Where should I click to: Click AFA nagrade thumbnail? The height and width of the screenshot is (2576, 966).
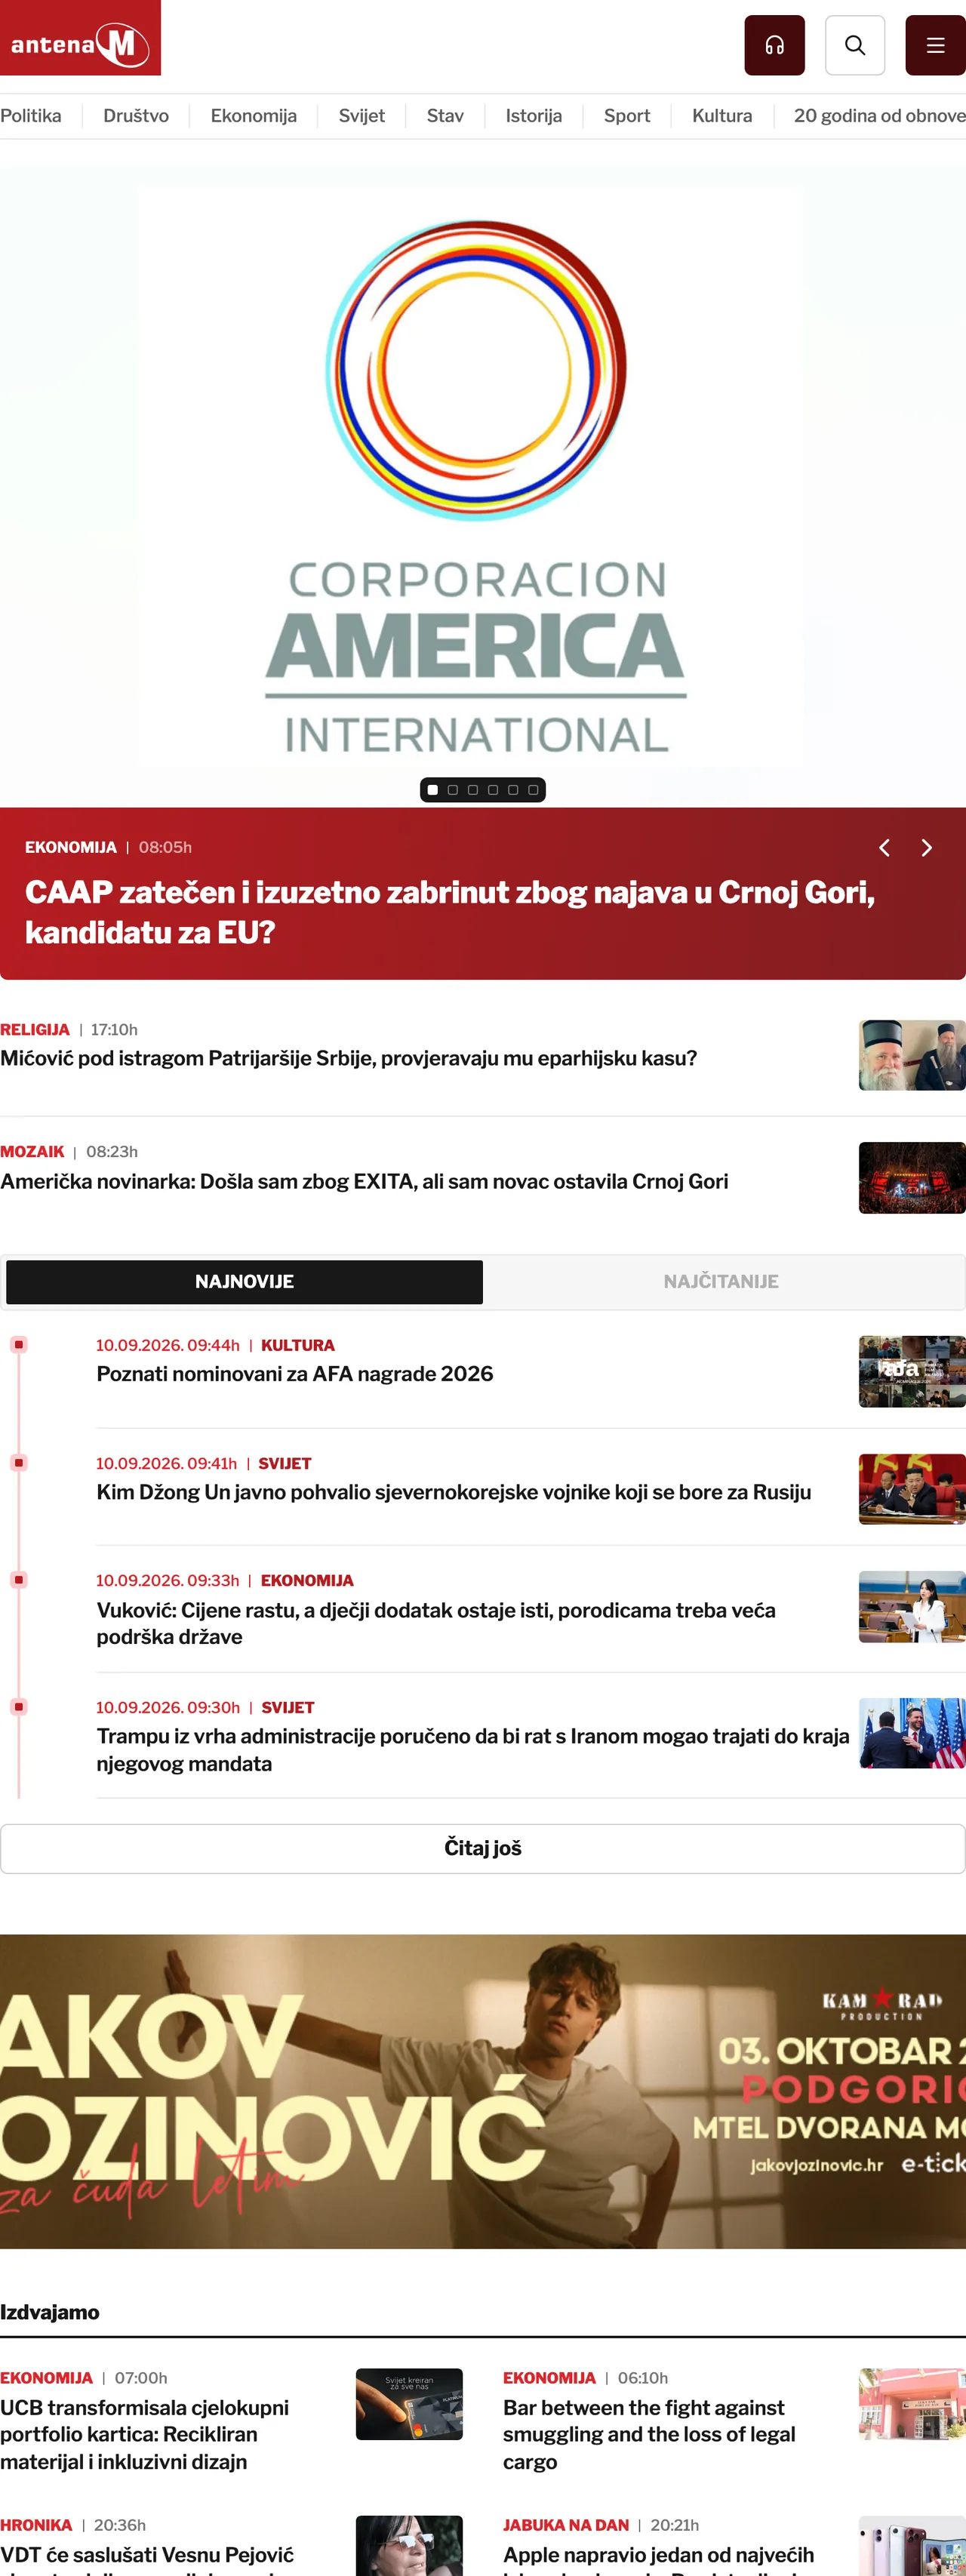click(912, 1372)
